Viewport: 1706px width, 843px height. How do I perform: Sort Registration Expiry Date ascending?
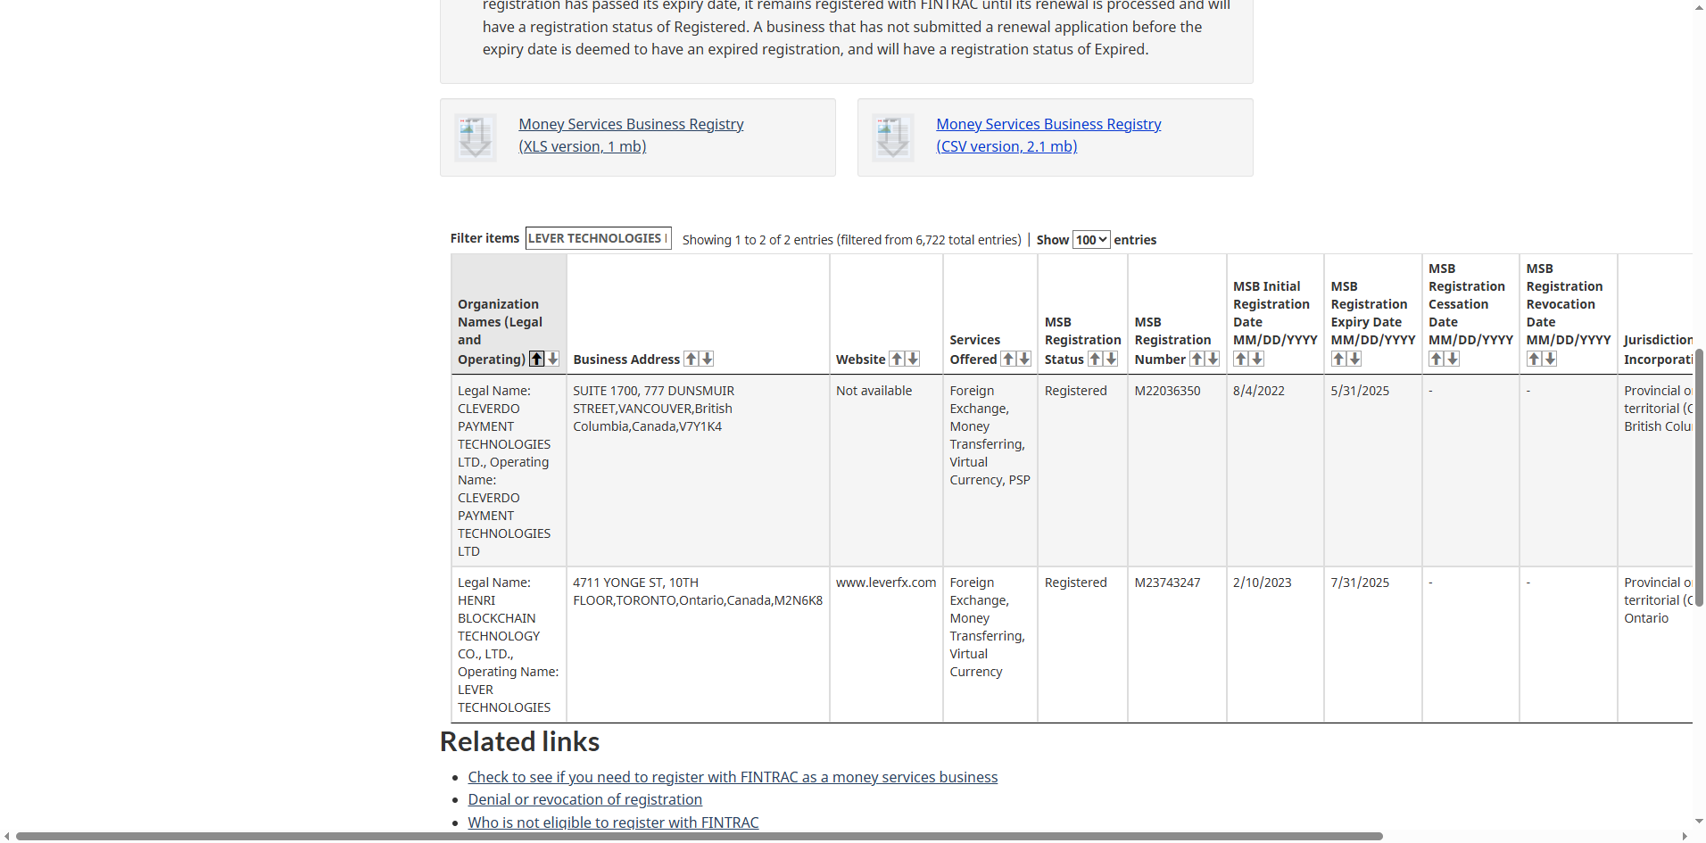[x=1338, y=359]
